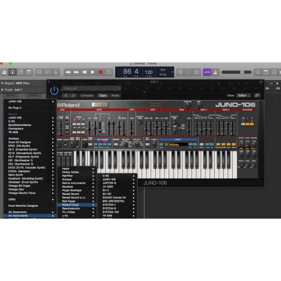
Task: Click the 4/4 time signature display
Action: coord(162,70)
